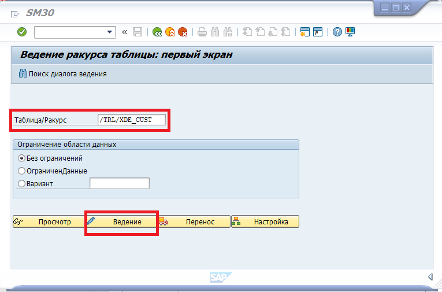This screenshot has width=442, height=292.
Task: Select the 'ОграниченДанные' radio button
Action: 22,171
